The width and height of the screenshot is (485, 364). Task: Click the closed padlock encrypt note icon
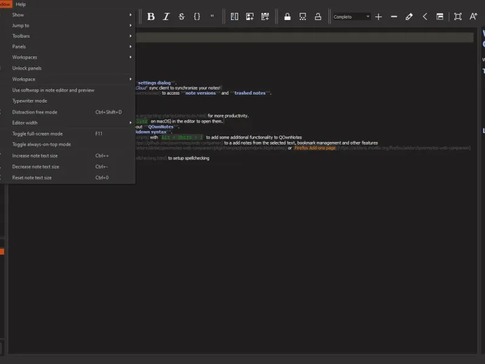coord(287,16)
